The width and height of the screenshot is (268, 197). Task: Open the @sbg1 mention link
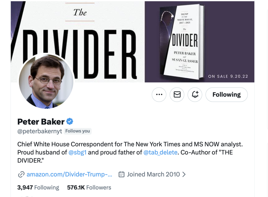[77, 152]
